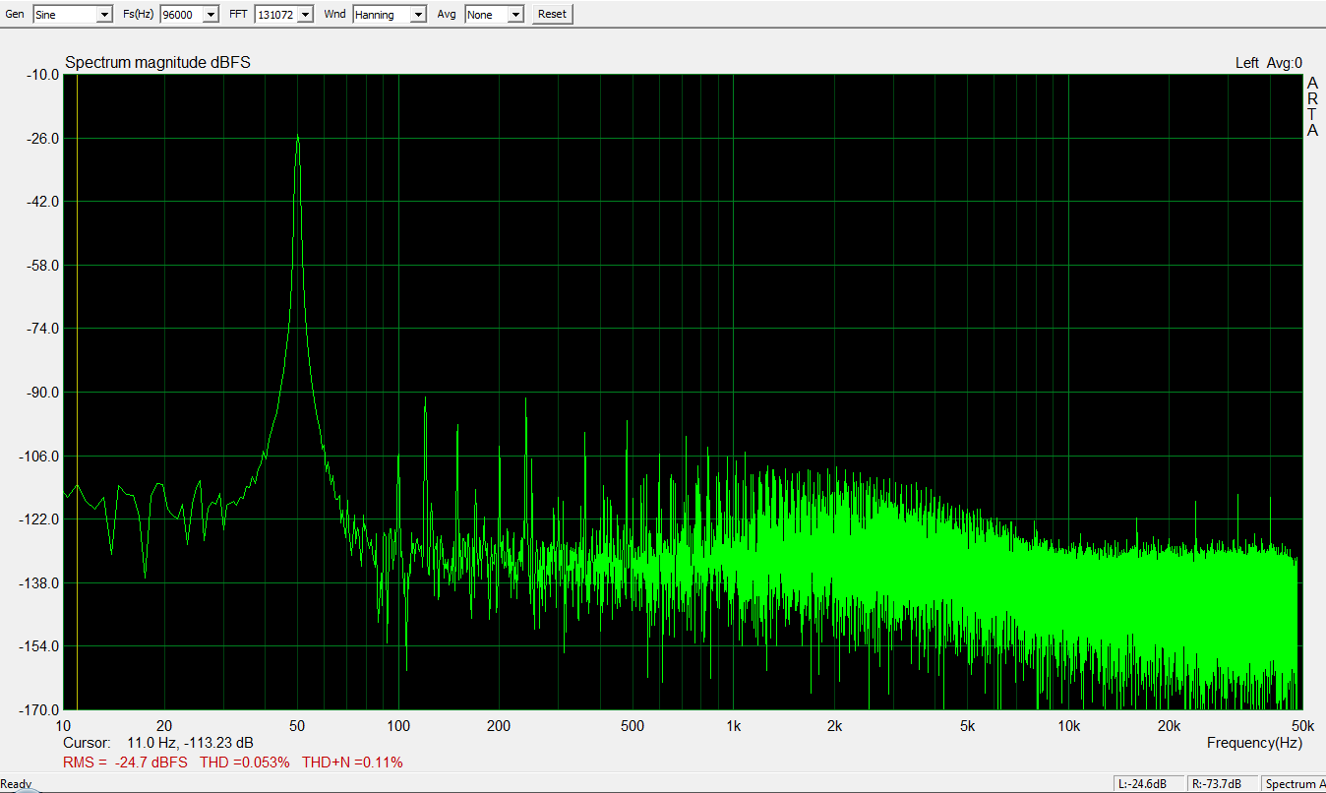Click the red THD =0.053% readout
The height and width of the screenshot is (793, 1326).
click(245, 762)
